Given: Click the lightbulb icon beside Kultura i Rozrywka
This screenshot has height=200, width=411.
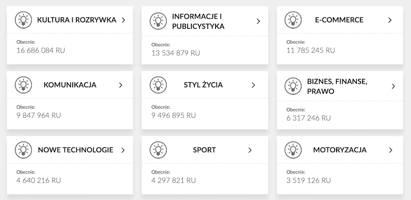Looking at the screenshot, I should click(x=23, y=20).
